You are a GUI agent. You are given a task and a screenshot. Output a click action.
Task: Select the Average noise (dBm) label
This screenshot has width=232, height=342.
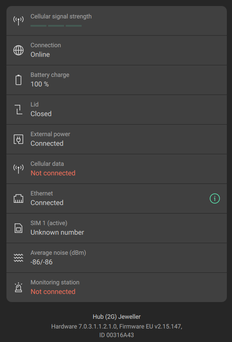(x=58, y=253)
